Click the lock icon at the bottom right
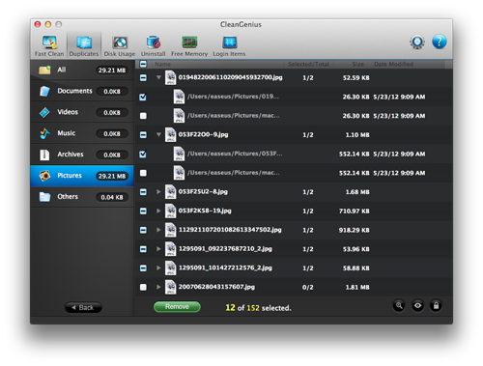This screenshot has height=366, width=483. [436, 305]
